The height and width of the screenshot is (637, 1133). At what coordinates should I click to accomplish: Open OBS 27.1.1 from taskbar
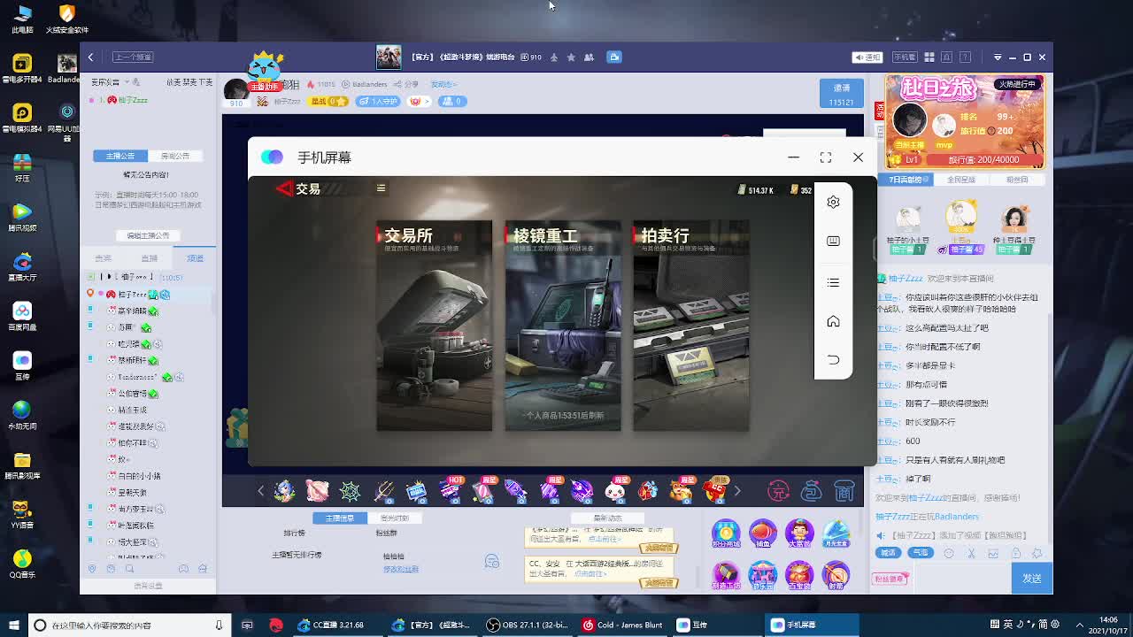coord(528,625)
